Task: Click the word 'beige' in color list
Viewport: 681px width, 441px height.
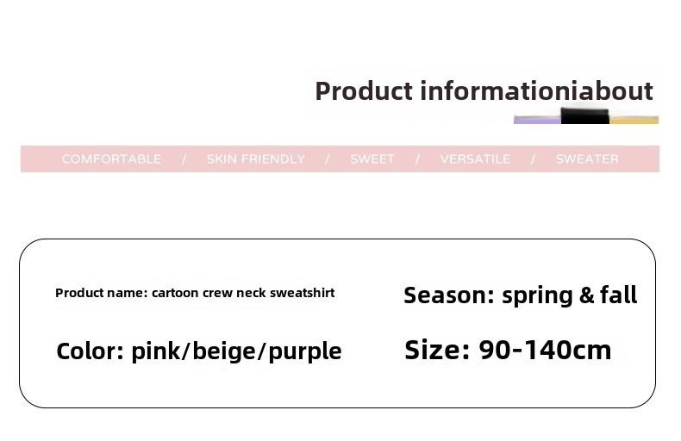Action: tap(224, 351)
